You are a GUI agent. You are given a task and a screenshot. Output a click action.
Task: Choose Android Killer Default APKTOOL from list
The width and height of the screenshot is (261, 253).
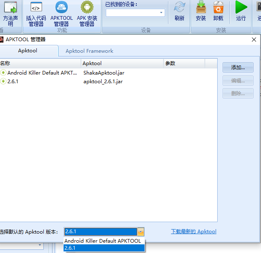104,241
